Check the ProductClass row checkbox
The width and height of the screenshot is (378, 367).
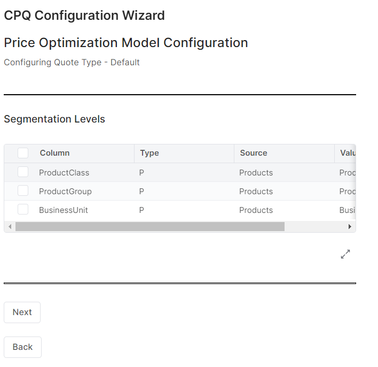[x=23, y=172]
